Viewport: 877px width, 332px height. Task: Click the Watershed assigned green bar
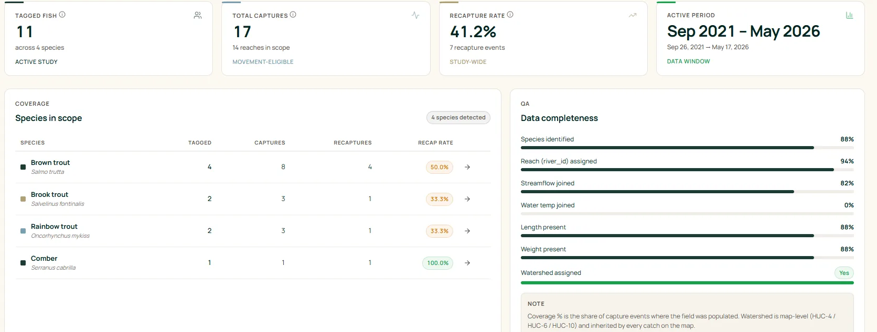687,283
